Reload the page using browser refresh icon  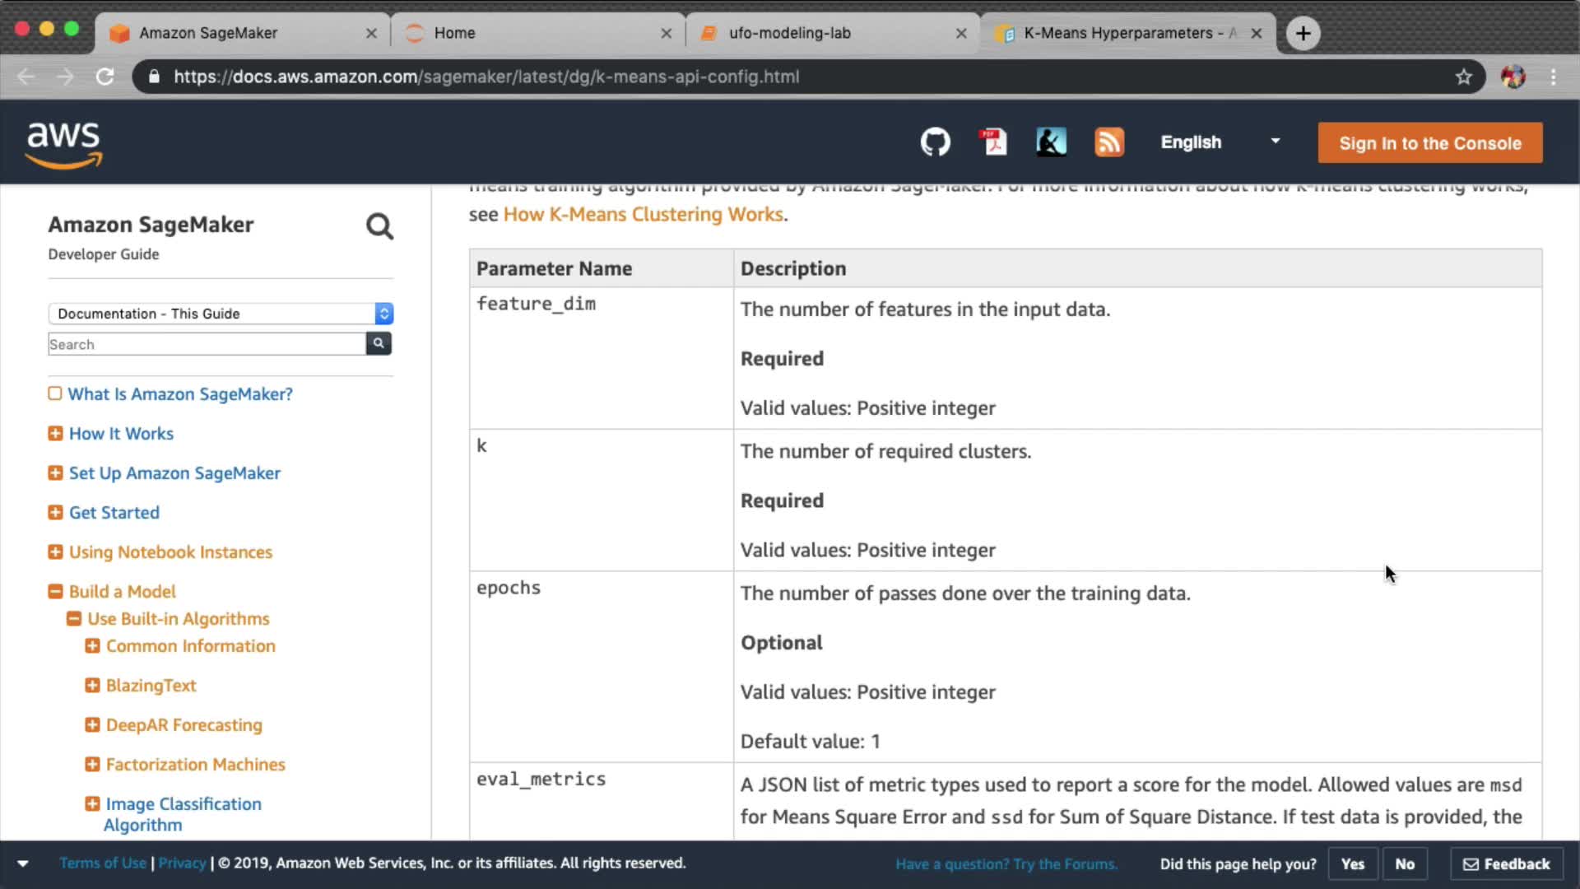click(x=105, y=77)
